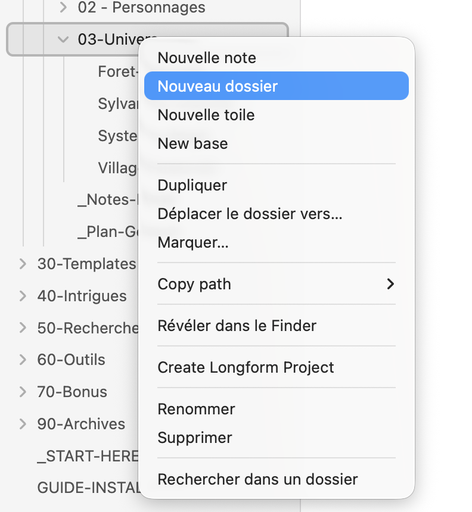Open the '70-Bonus' folder
472x512 pixels.
click(72, 392)
